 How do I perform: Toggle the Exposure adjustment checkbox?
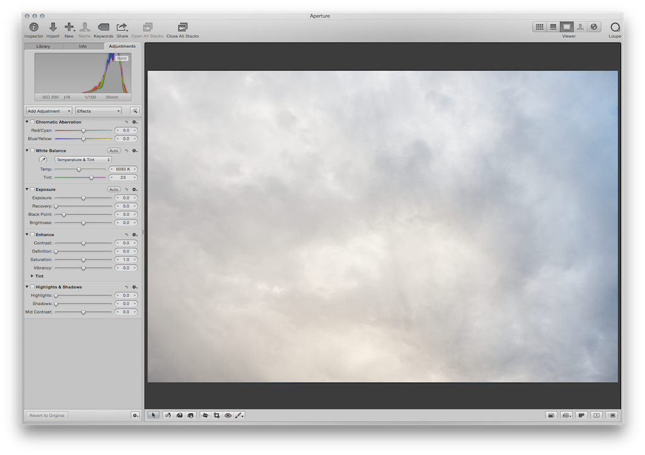[33, 189]
